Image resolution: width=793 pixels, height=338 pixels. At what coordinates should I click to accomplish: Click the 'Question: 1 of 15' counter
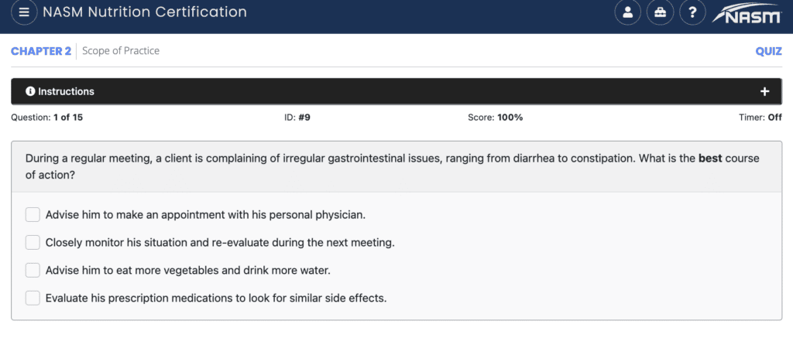click(47, 118)
